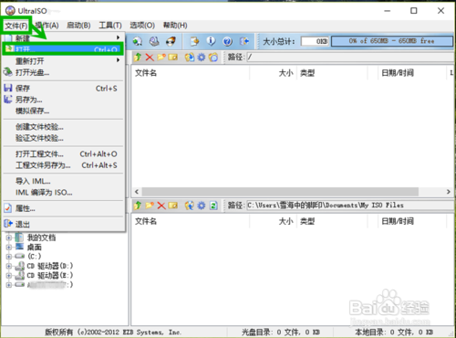Choose 打开... Ctrl+O from the file menu
This screenshot has height=338, width=456.
pyautogui.click(x=64, y=49)
